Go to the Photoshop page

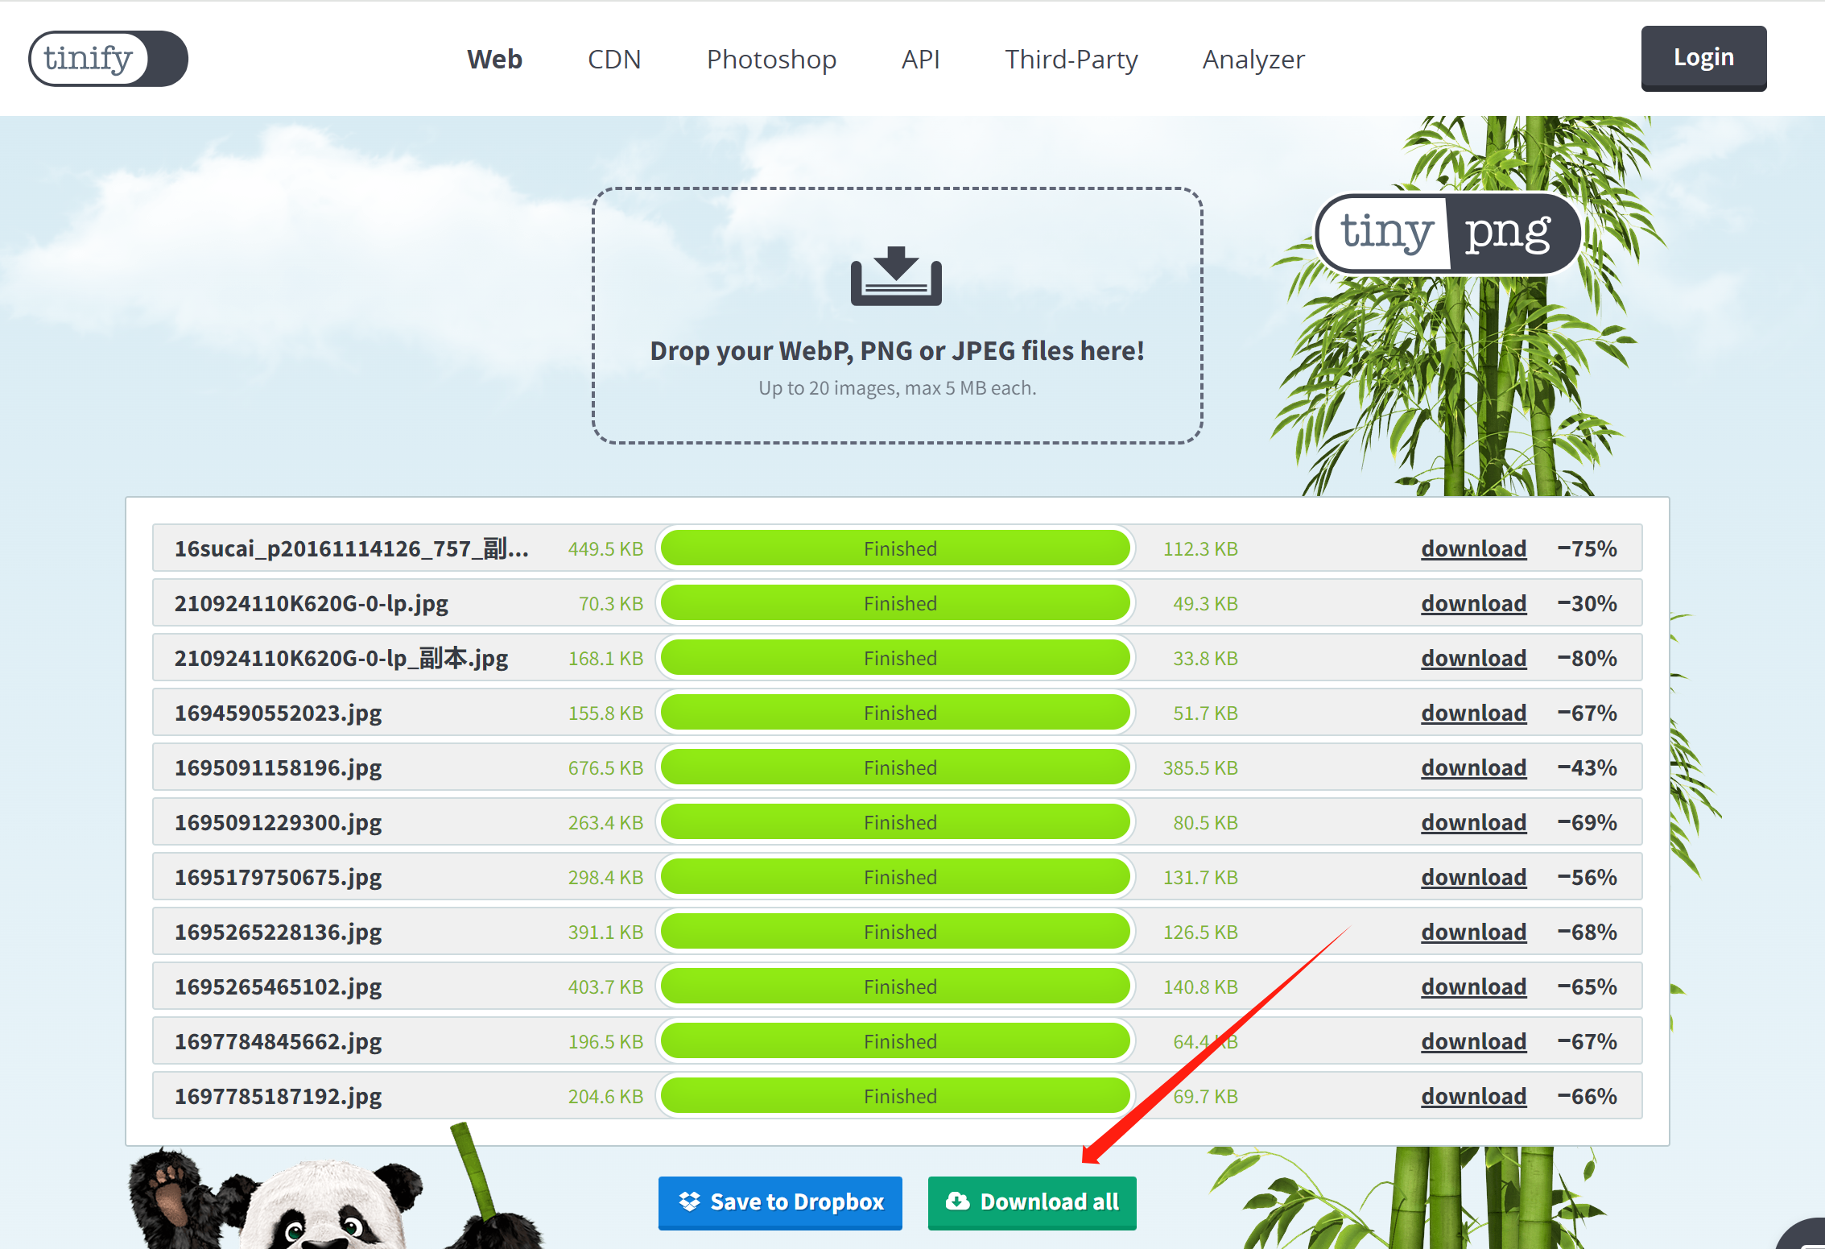point(771,59)
